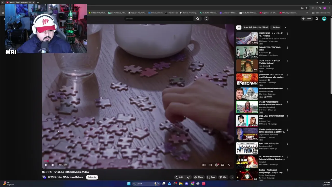Select the Lilas Ikuta chip

(x=276, y=27)
